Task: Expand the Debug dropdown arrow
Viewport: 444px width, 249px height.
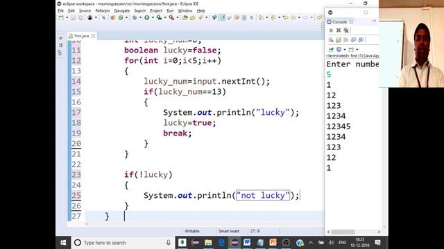Action: pyautogui.click(x=140, y=17)
